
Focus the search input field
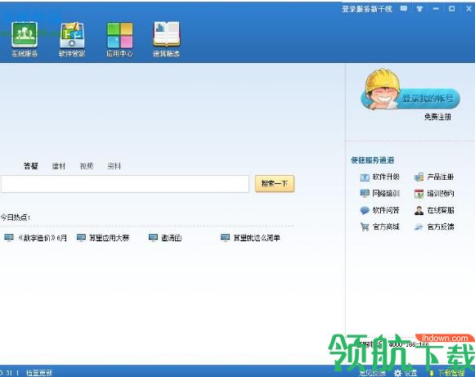[125, 184]
